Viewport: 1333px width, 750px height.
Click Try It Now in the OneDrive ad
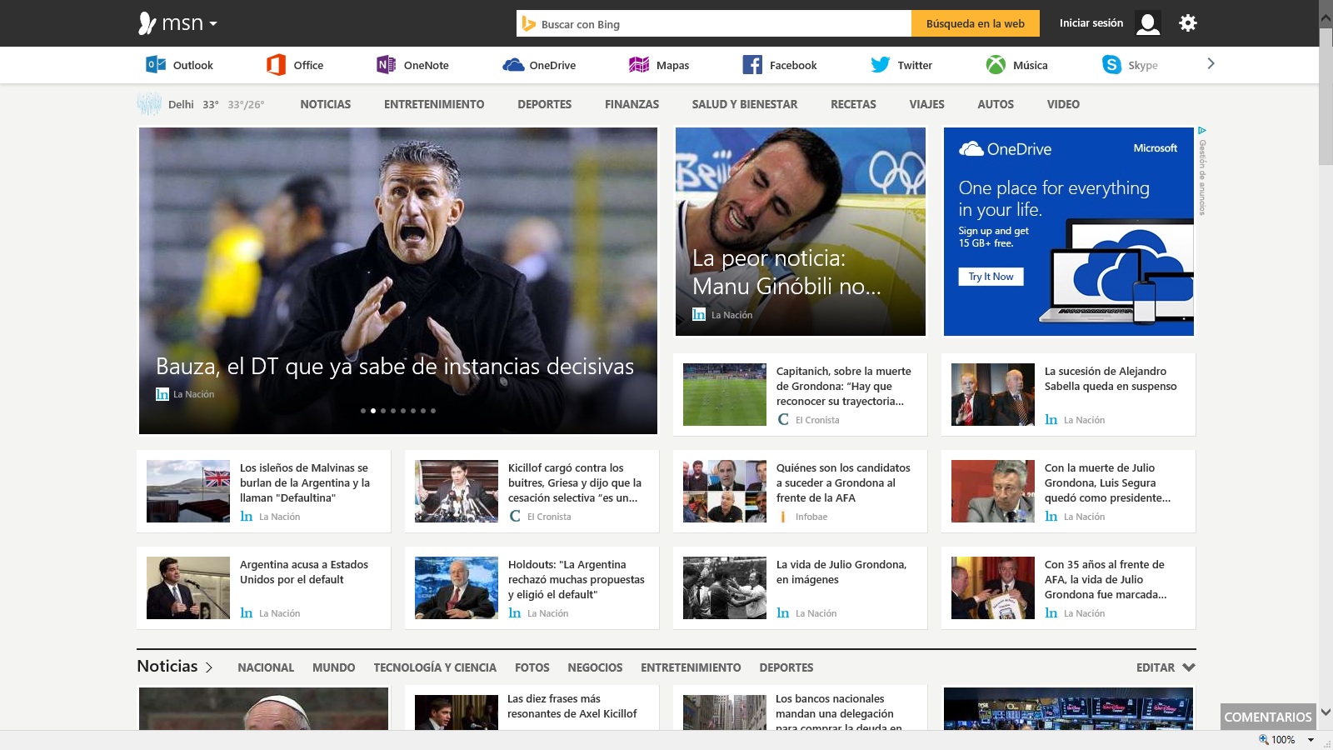click(991, 276)
